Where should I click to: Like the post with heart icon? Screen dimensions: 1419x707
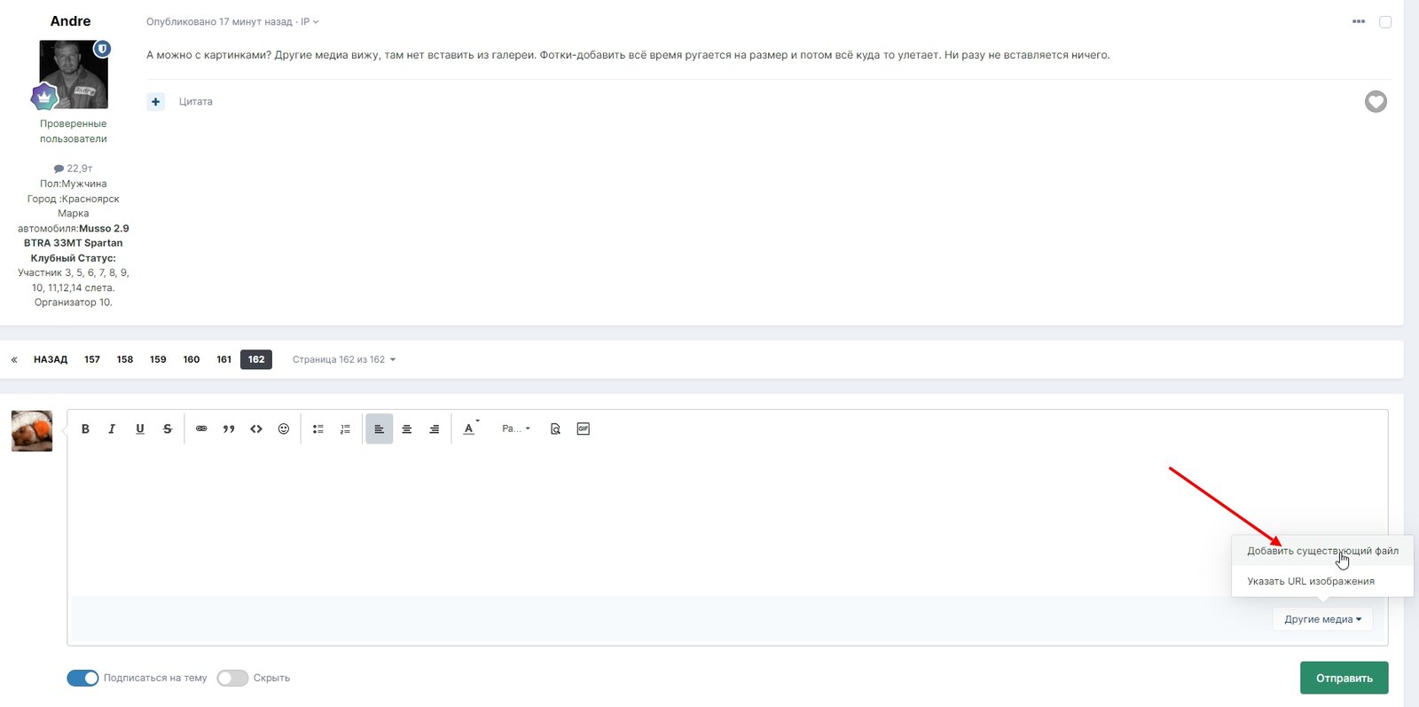(1376, 102)
